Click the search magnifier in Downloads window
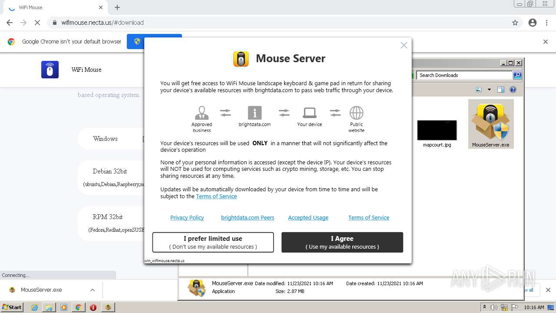Screen dimensions: 556x313 click(517, 75)
